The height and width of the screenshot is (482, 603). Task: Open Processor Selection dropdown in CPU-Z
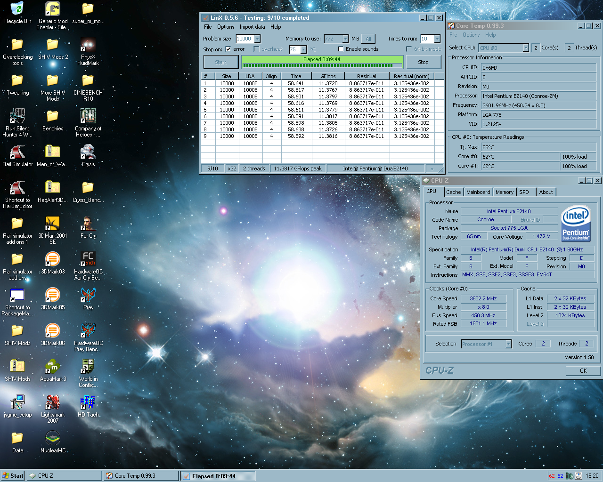pyautogui.click(x=508, y=344)
